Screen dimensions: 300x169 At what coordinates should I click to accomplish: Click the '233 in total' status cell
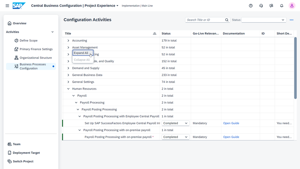pos(169,75)
